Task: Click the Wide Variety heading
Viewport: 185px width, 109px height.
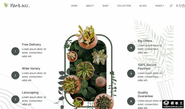Action: pos(31,68)
